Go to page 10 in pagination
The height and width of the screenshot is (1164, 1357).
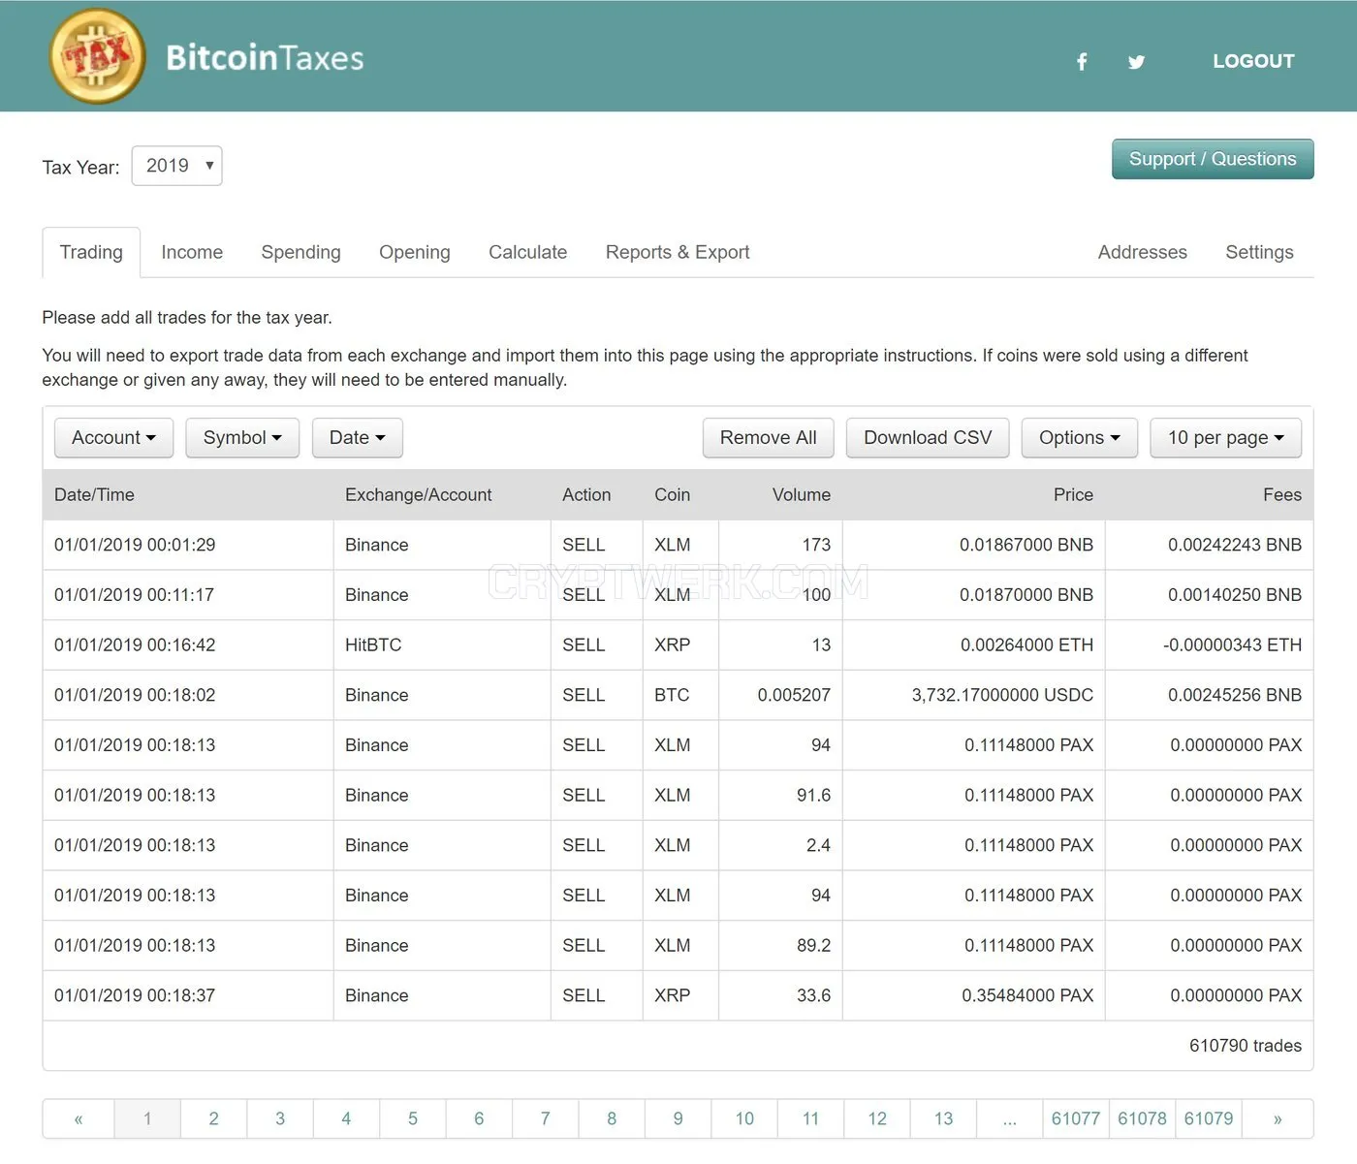click(x=744, y=1118)
